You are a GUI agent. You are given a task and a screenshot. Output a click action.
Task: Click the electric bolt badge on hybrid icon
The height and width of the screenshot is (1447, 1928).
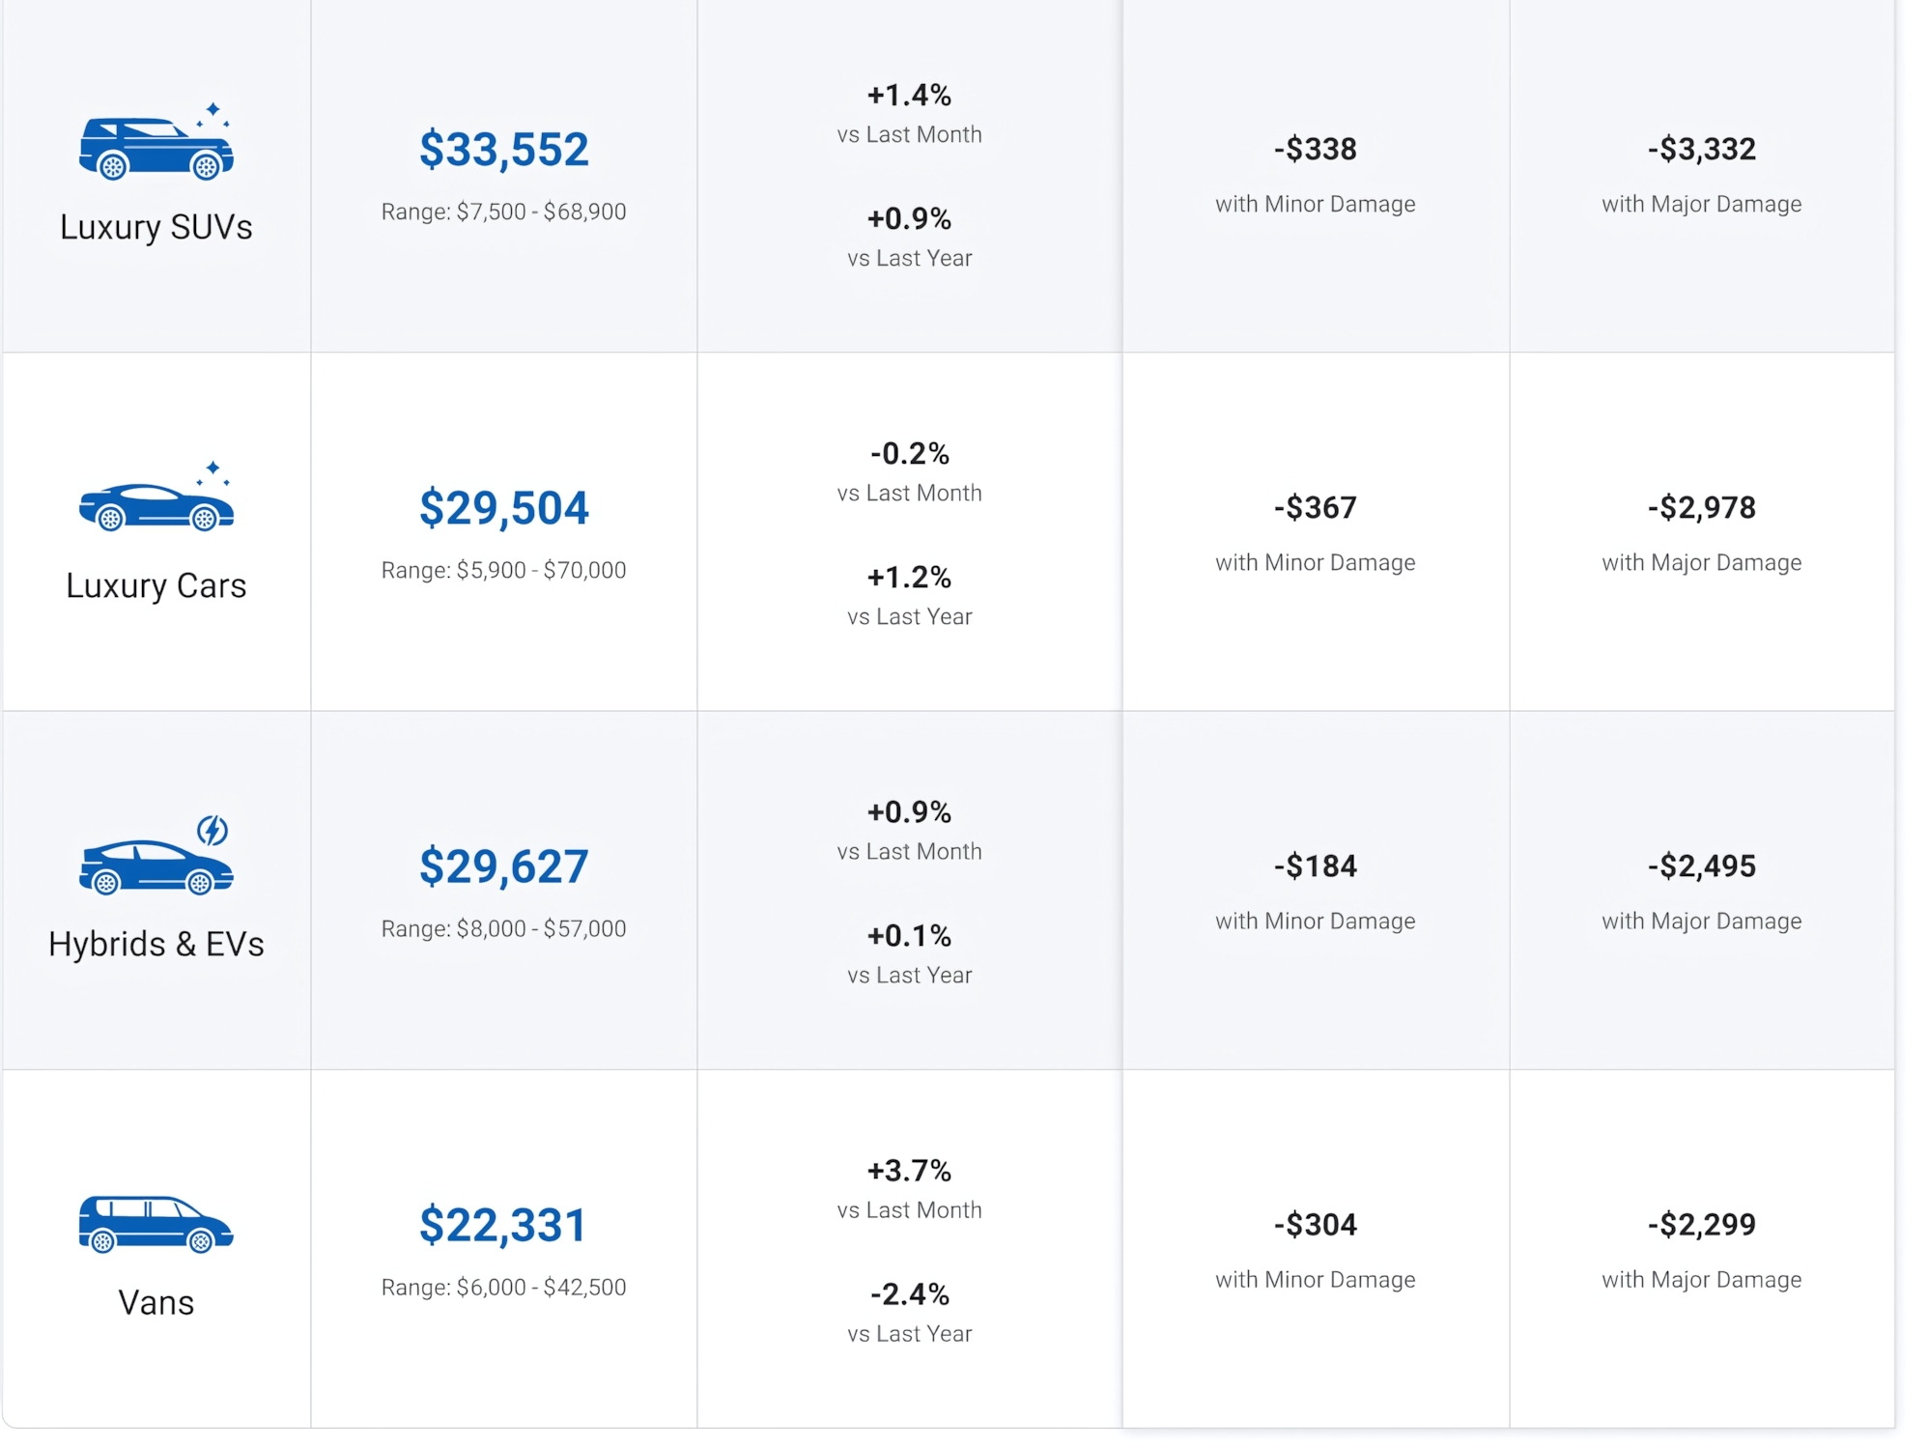pyautogui.click(x=213, y=830)
